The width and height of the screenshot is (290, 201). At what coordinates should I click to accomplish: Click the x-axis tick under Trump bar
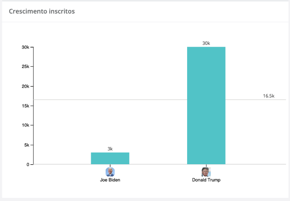pos(206,166)
